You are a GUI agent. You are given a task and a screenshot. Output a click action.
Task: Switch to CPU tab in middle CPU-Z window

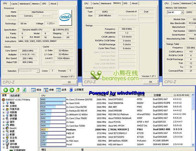coord(86,3)
